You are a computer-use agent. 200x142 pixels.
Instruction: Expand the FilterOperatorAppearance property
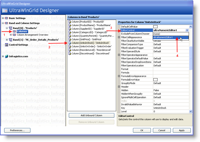pyautogui.click(x=119, y=55)
